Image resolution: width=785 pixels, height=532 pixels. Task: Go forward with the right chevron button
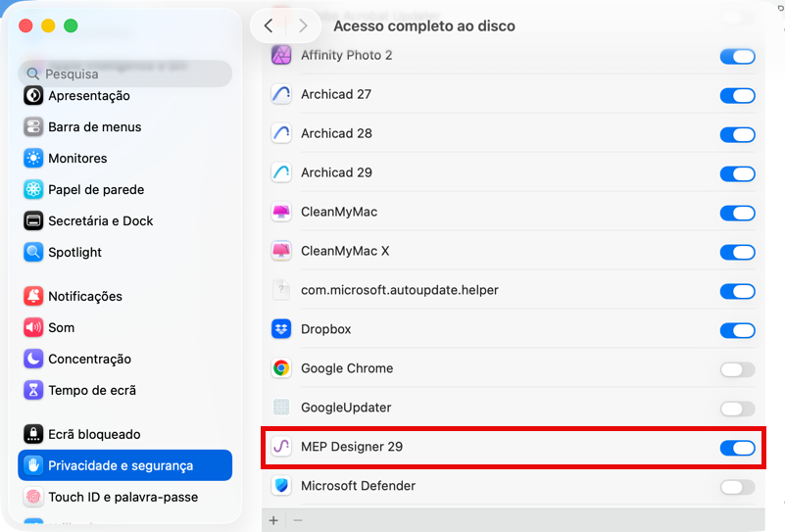303,25
